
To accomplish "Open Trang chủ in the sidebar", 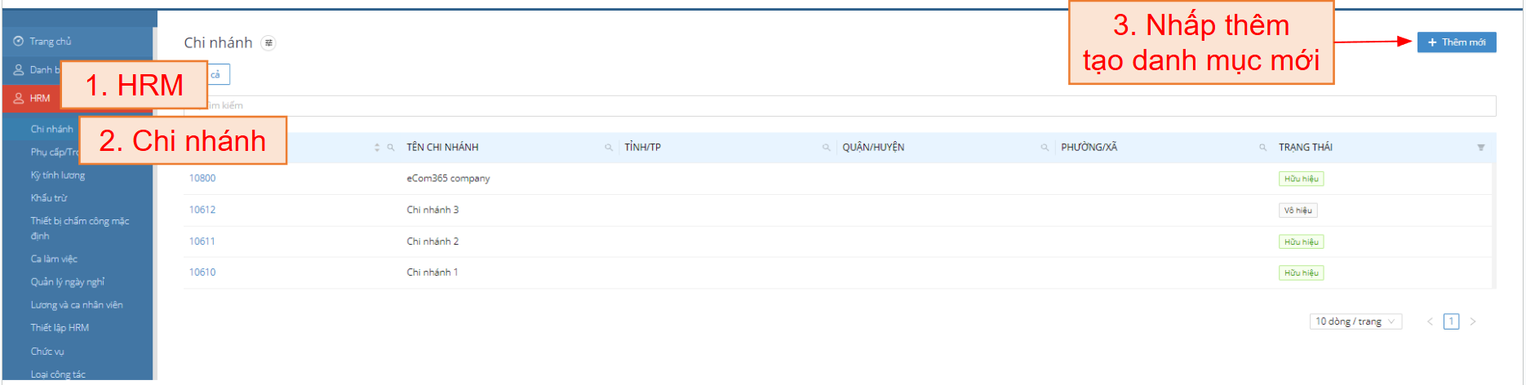I will [x=50, y=42].
